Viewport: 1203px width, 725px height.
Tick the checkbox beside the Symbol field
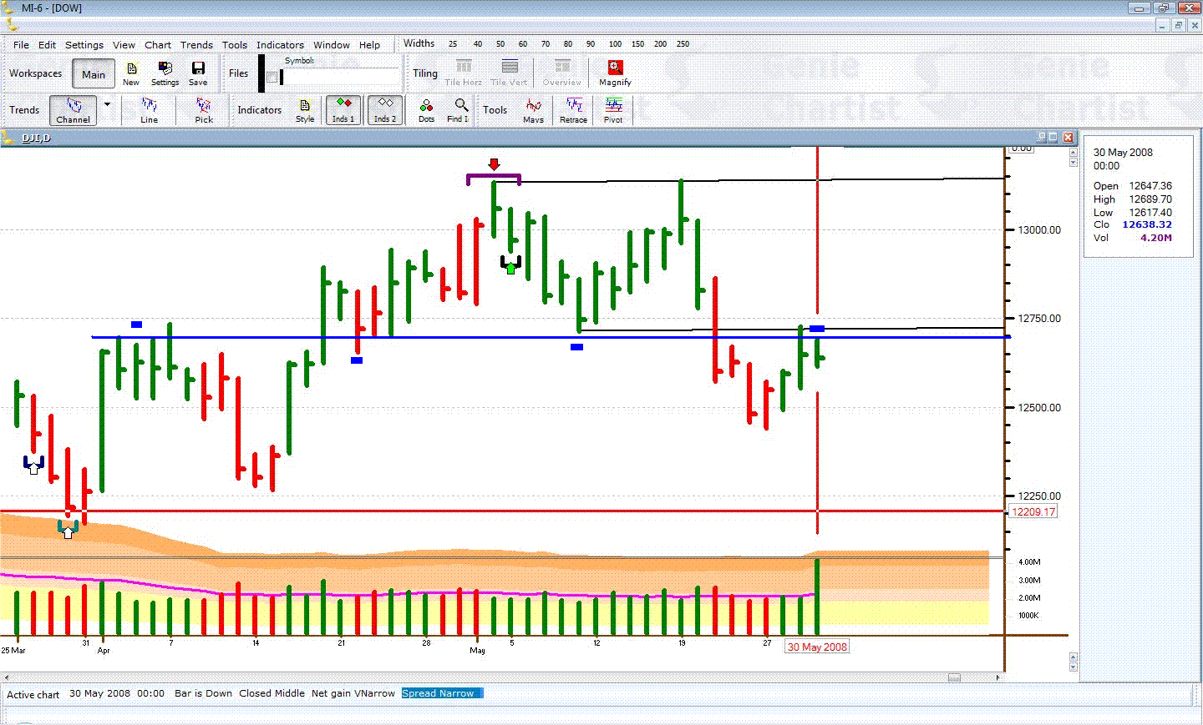tap(272, 78)
